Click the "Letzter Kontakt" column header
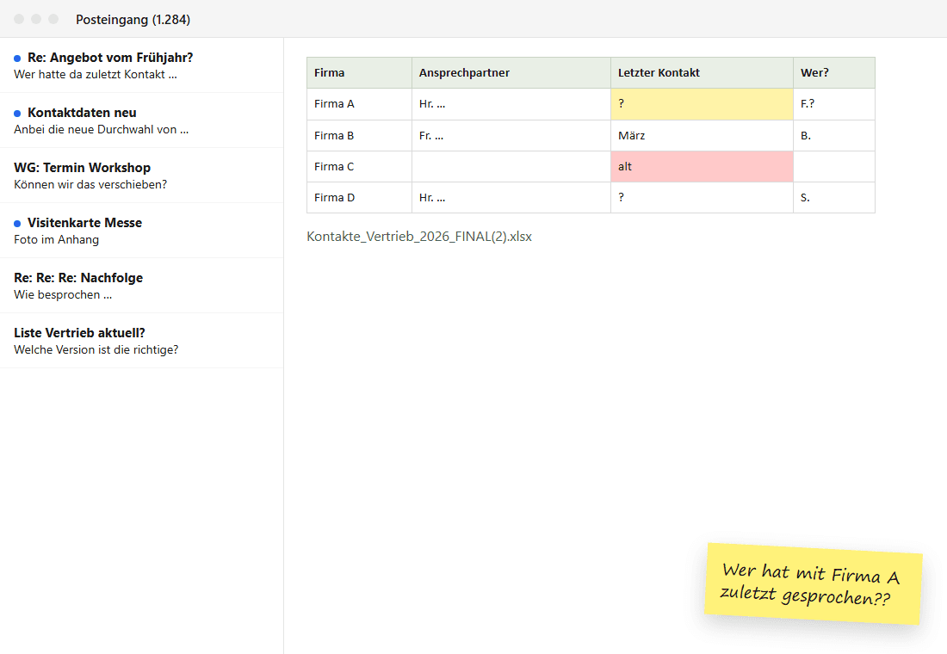The image size is (947, 654). (702, 73)
